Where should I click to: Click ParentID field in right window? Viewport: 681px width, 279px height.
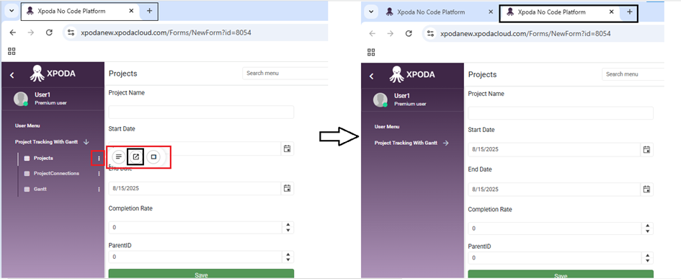(x=555, y=257)
